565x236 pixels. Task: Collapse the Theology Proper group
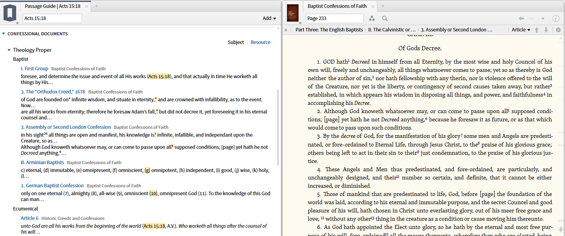(x=9, y=50)
